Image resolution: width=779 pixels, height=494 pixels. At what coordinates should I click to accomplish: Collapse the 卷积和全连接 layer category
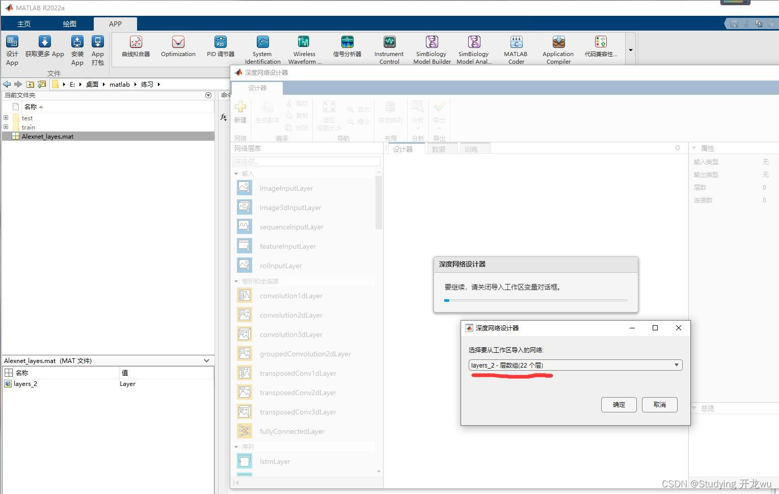[236, 281]
